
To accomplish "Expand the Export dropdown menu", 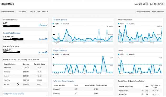I will (45, 11).
